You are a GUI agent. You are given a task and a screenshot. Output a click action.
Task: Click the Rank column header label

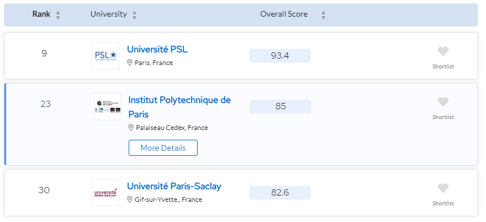[41, 14]
